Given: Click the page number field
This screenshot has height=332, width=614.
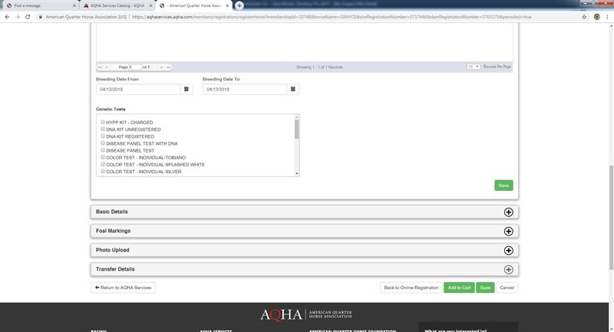Looking at the screenshot, I should [135, 67].
